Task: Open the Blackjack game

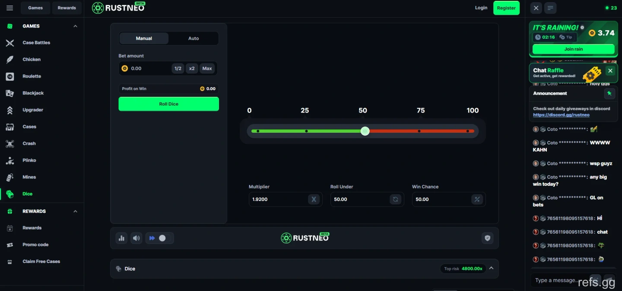Action: (x=33, y=93)
